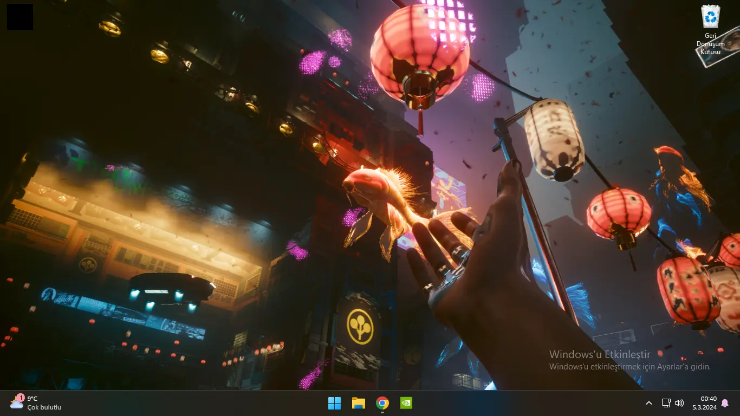The width and height of the screenshot is (740, 416).
Task: Open the weather widget showing 9°C
Action: click(36, 403)
